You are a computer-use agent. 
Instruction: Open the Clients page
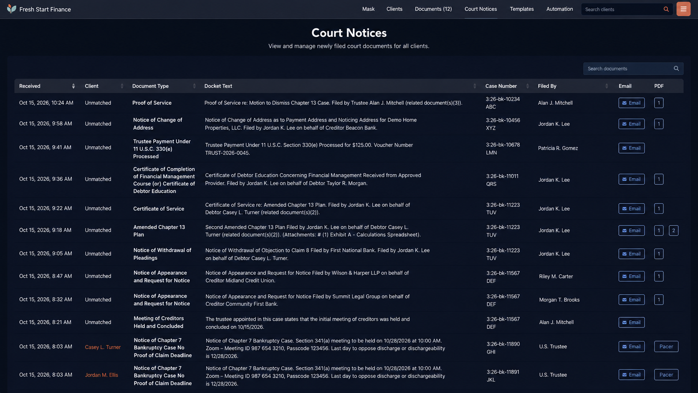pos(394,9)
